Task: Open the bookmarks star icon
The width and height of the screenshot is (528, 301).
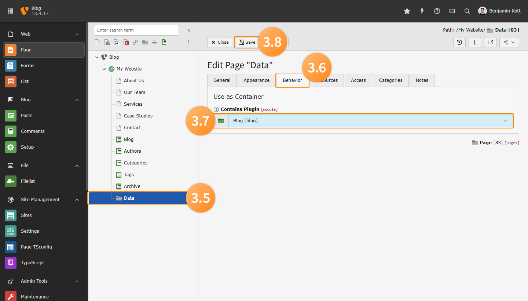Action: (407, 11)
